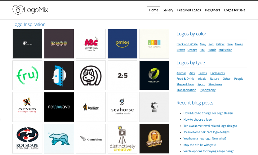Image resolution: width=258 pixels, height=155 pixels.
Task: Browse Sport type logos
Action: 201,84
